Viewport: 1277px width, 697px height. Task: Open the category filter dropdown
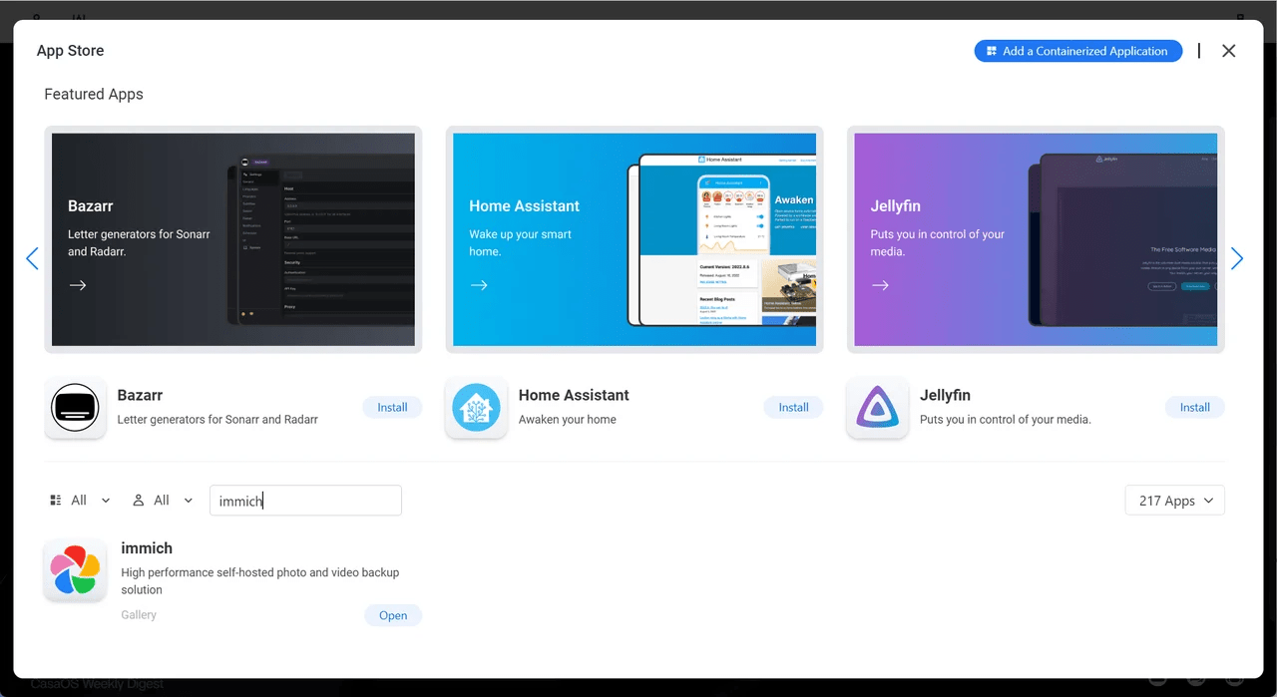(80, 501)
